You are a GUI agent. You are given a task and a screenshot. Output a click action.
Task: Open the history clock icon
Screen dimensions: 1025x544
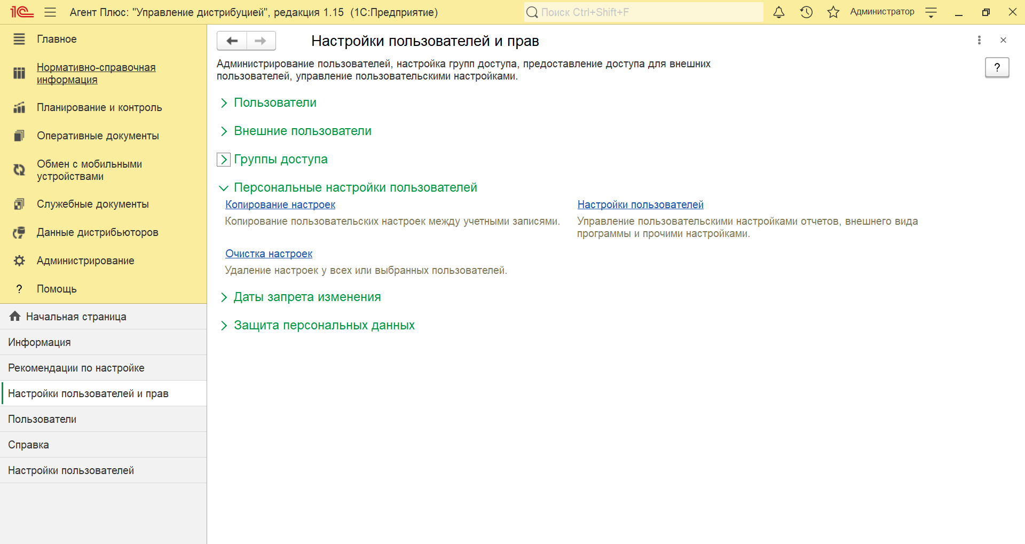(x=806, y=12)
